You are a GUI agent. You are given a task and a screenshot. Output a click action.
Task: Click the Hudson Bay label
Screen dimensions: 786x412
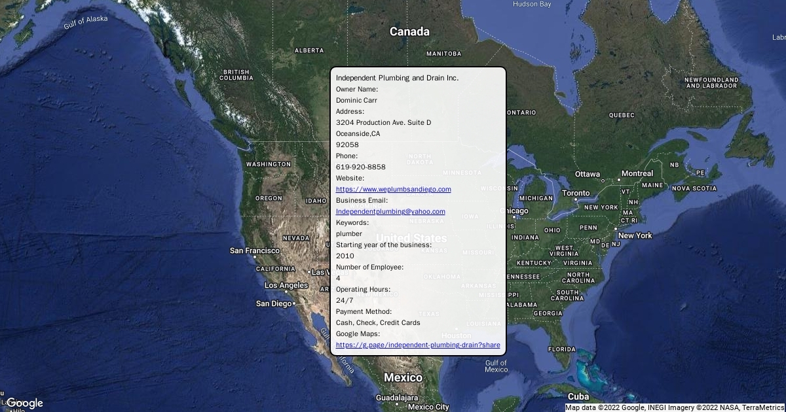point(532,4)
